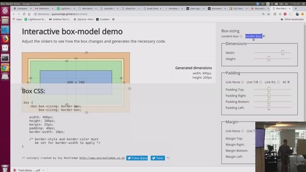Select padding All radio button
Viewport: 306px width, 172px height.
pos(288,82)
